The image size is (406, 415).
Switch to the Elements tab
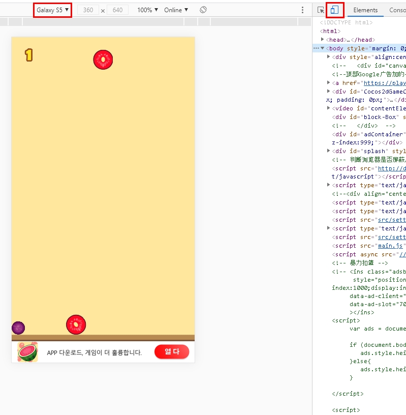365,10
